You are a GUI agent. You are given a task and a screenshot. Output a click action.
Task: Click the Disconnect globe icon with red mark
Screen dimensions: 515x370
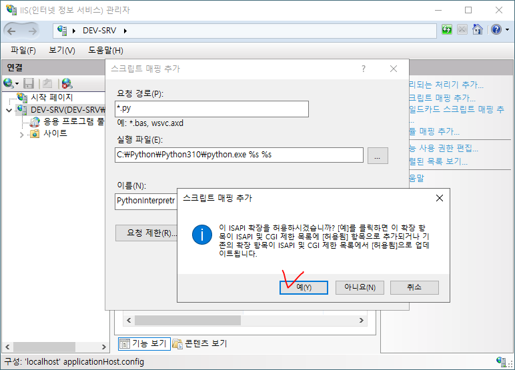tap(67, 83)
